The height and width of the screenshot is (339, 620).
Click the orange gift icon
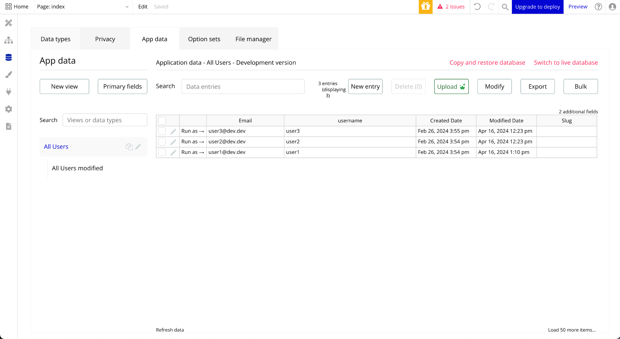[x=425, y=7]
